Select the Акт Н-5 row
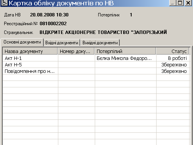Screen dimensions: 193x145 point(96,65)
